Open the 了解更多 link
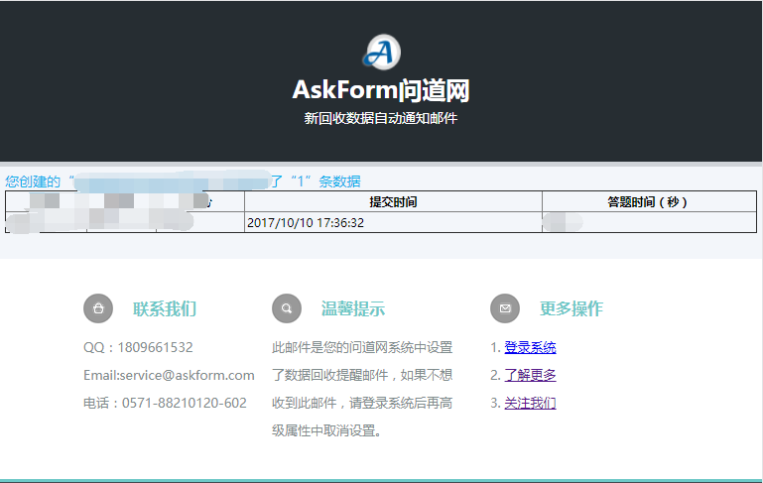 coord(530,375)
